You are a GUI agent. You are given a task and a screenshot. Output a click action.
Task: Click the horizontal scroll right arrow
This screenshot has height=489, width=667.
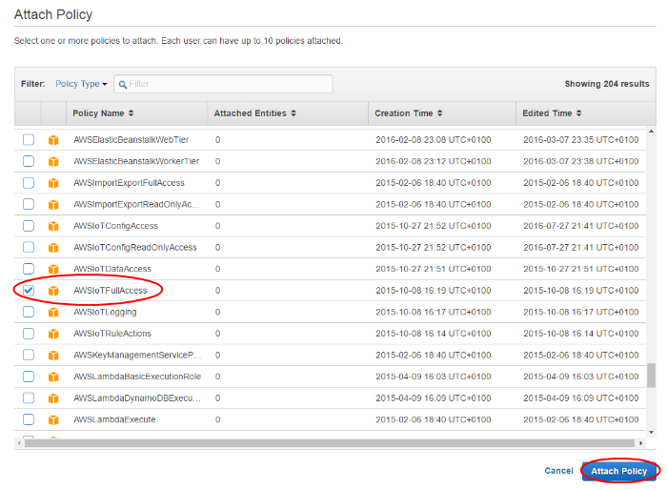pos(640,443)
